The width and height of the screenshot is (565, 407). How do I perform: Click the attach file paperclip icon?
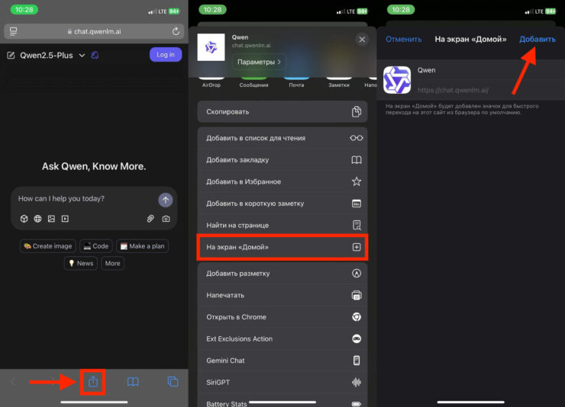pyautogui.click(x=150, y=219)
